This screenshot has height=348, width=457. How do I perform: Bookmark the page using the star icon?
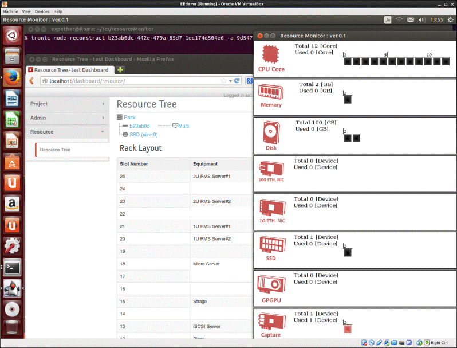pos(224,81)
